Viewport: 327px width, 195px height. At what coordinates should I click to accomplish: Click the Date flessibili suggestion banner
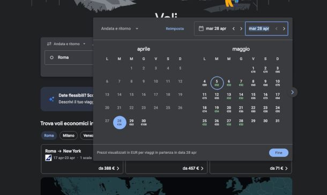67,99
